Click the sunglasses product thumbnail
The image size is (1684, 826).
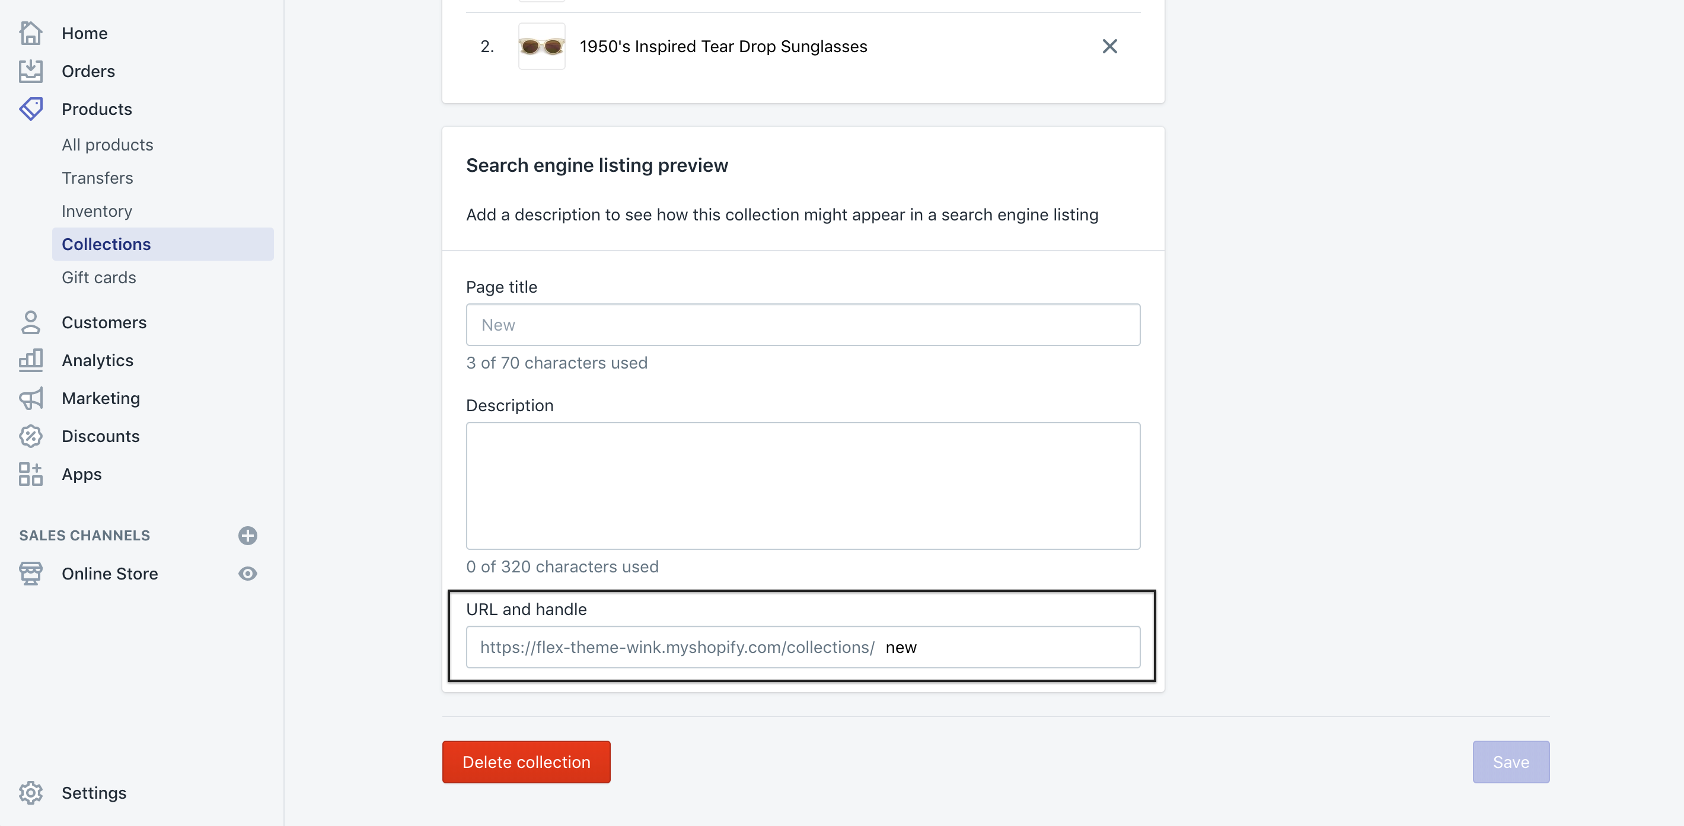[541, 46]
